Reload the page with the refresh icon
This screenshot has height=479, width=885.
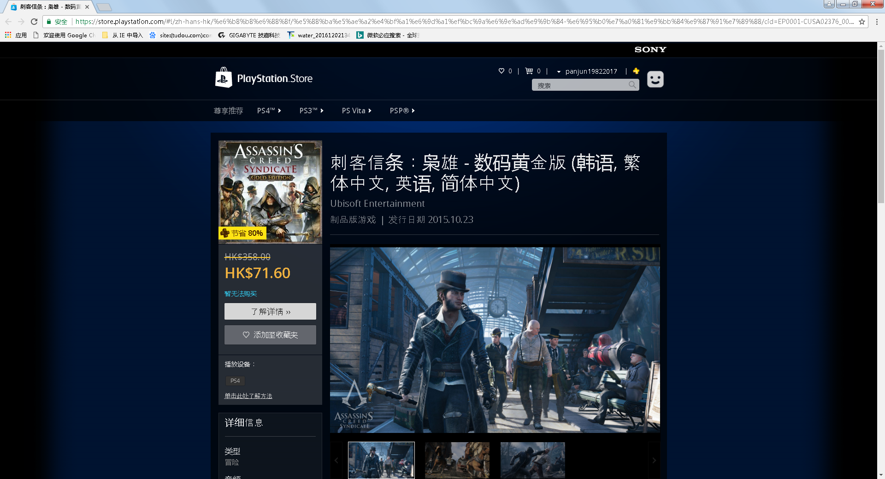pos(34,22)
